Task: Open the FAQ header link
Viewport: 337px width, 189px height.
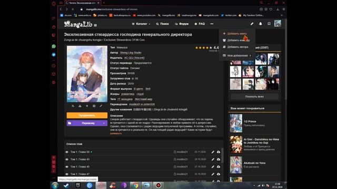Action: (x=200, y=24)
